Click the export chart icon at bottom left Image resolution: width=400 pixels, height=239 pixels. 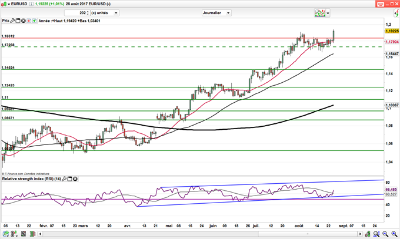pos(6,234)
